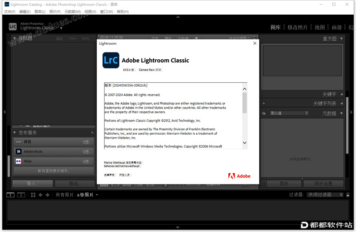Select the 硬盘 publish service
This screenshot has width=356, height=232.
[53, 142]
